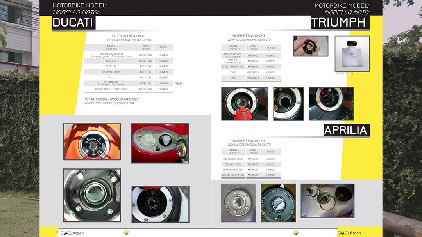Click the round yellow emblem on Triumph page footer
This screenshot has height=237, width=422.
(296, 233)
